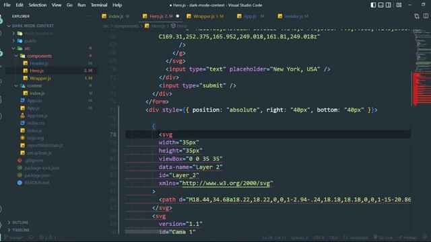
Task: Switch to the index.js editor tab
Action: click(116, 16)
